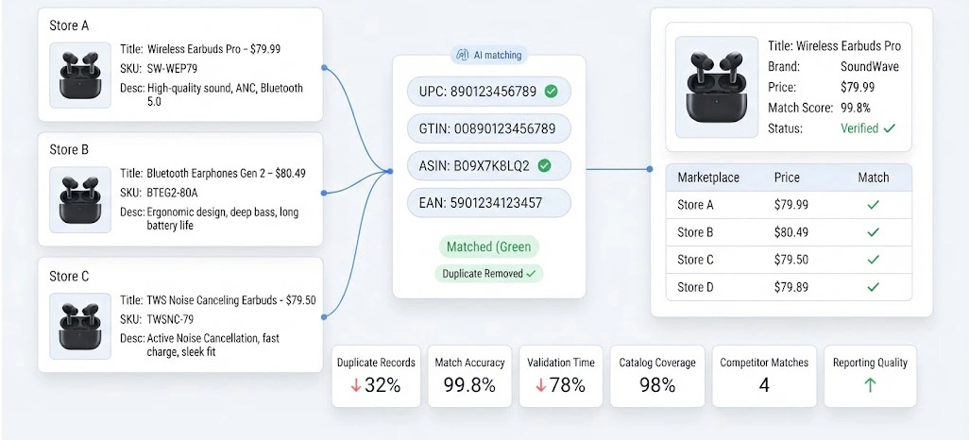Click the green check beside ASIN
969x440 pixels.
(544, 165)
